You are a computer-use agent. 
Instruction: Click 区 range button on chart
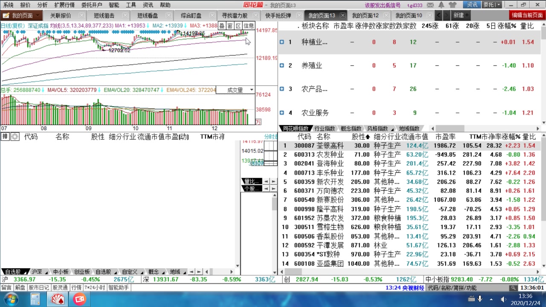point(238,26)
